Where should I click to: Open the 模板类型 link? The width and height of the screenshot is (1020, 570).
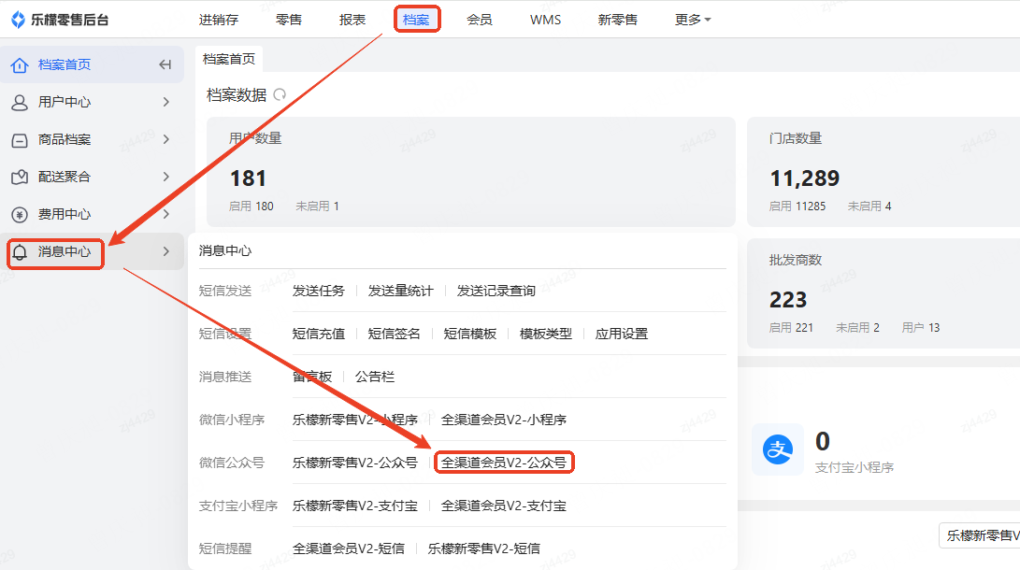tap(546, 334)
